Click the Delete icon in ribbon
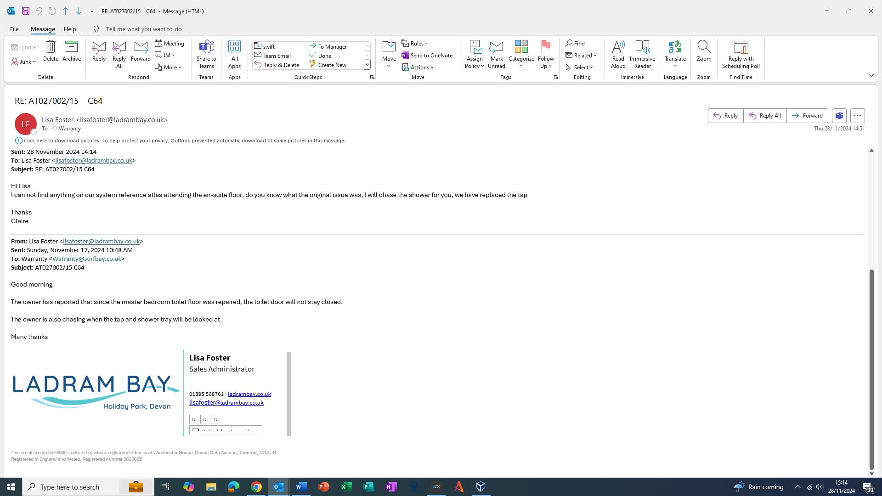 (51, 47)
